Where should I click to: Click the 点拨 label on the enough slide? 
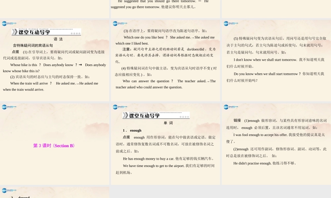[x=126, y=137]
